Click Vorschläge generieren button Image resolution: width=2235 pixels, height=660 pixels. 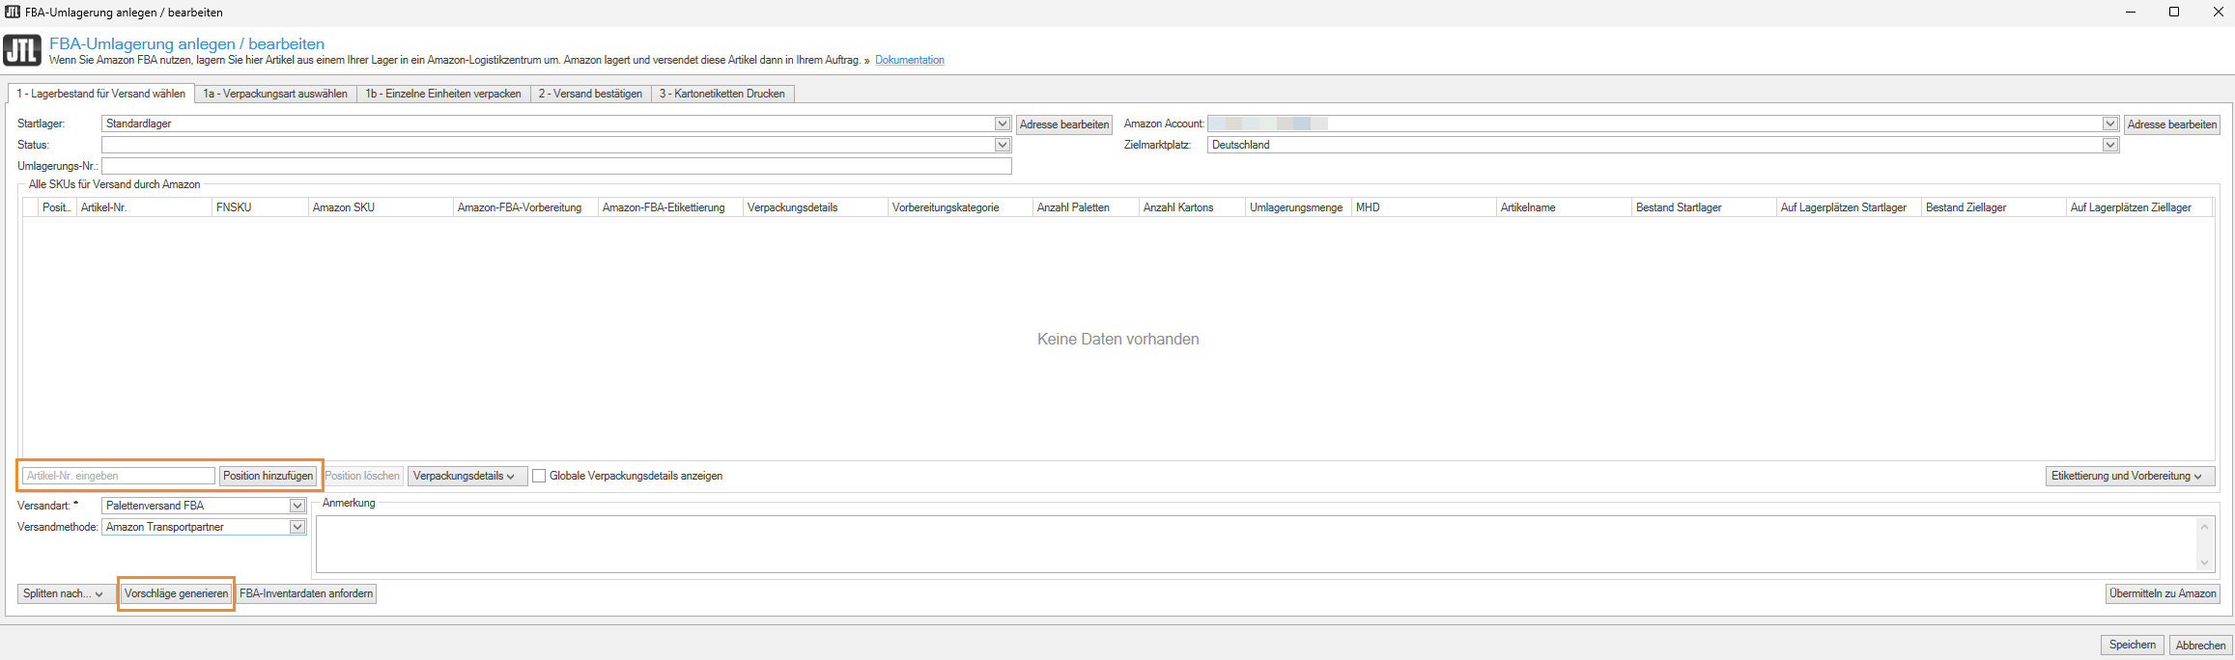click(176, 593)
